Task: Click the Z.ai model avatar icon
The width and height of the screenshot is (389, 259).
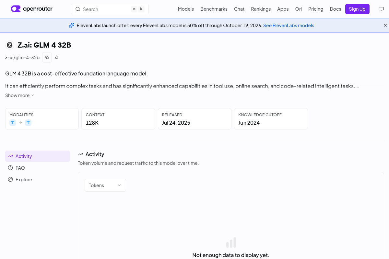Action: 10,45
